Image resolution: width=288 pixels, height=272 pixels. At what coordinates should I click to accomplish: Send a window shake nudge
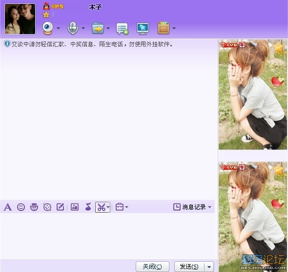[x=47, y=207]
